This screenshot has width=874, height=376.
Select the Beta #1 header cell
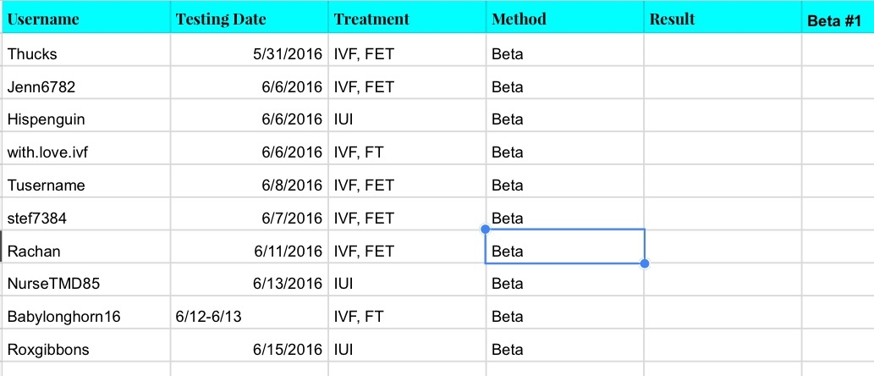(x=837, y=19)
